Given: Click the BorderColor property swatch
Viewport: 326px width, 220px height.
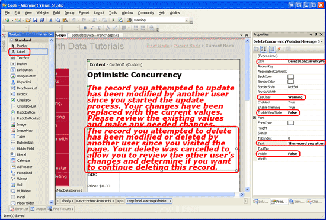Looking at the screenshot, I should 290,82.
